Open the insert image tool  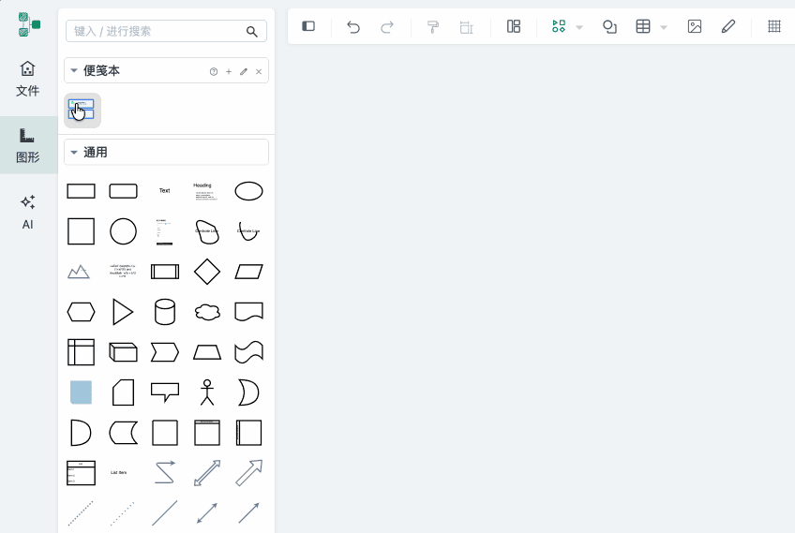[x=695, y=26]
